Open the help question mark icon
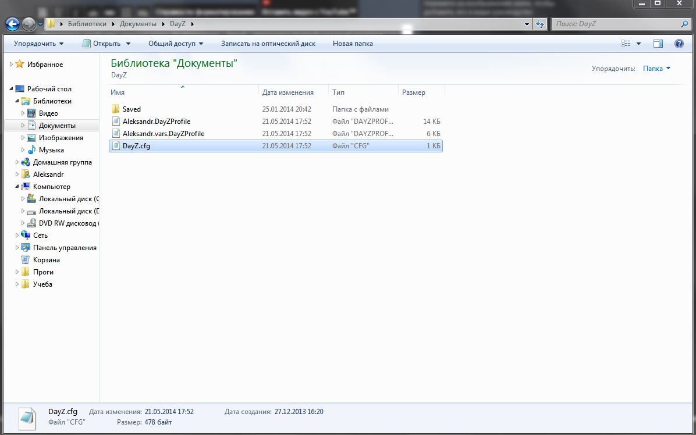Viewport: 696px width, 435px height. [x=679, y=44]
